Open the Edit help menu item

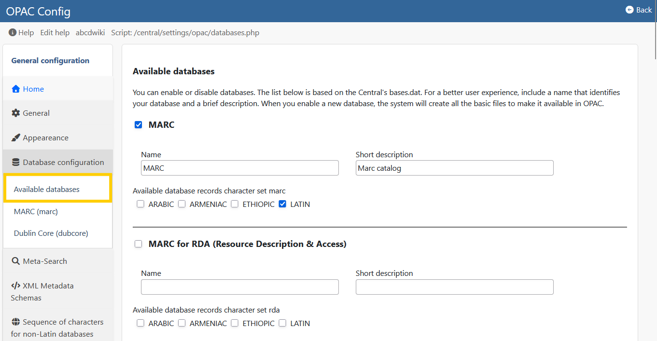(55, 32)
